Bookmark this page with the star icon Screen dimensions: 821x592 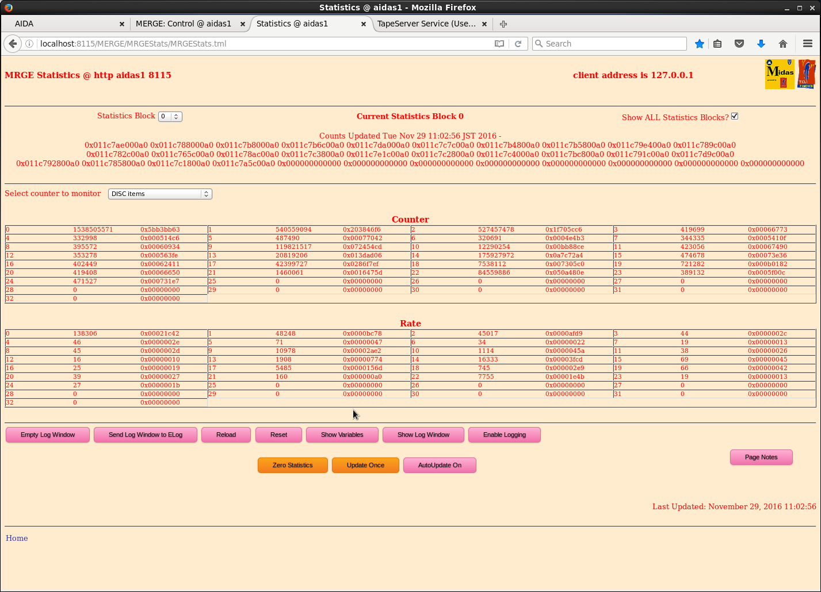point(700,44)
